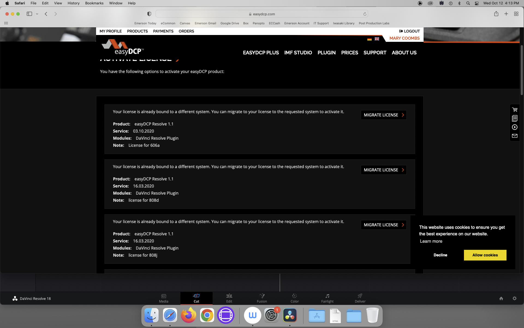
Task: Open Finder from the Dock
Action: click(151, 315)
